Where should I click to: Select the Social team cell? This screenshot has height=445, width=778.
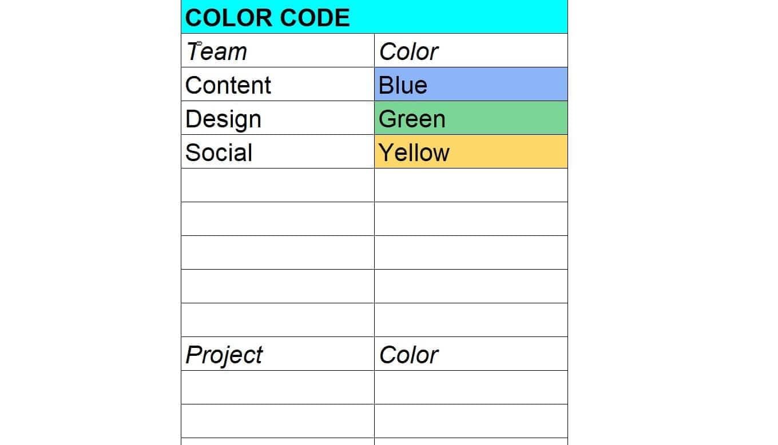coord(277,152)
